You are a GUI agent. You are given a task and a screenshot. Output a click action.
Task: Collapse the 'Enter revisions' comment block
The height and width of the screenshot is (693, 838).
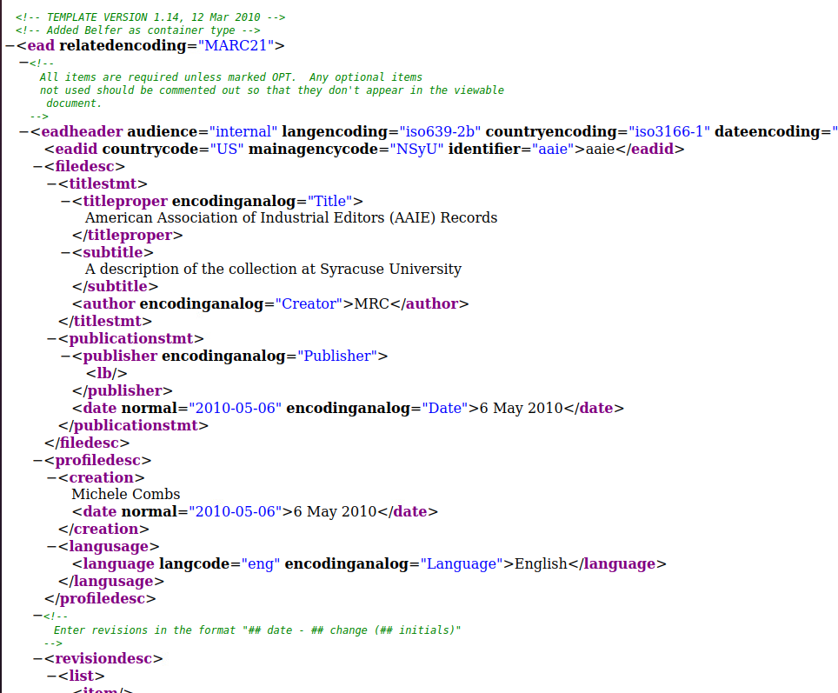(38, 616)
